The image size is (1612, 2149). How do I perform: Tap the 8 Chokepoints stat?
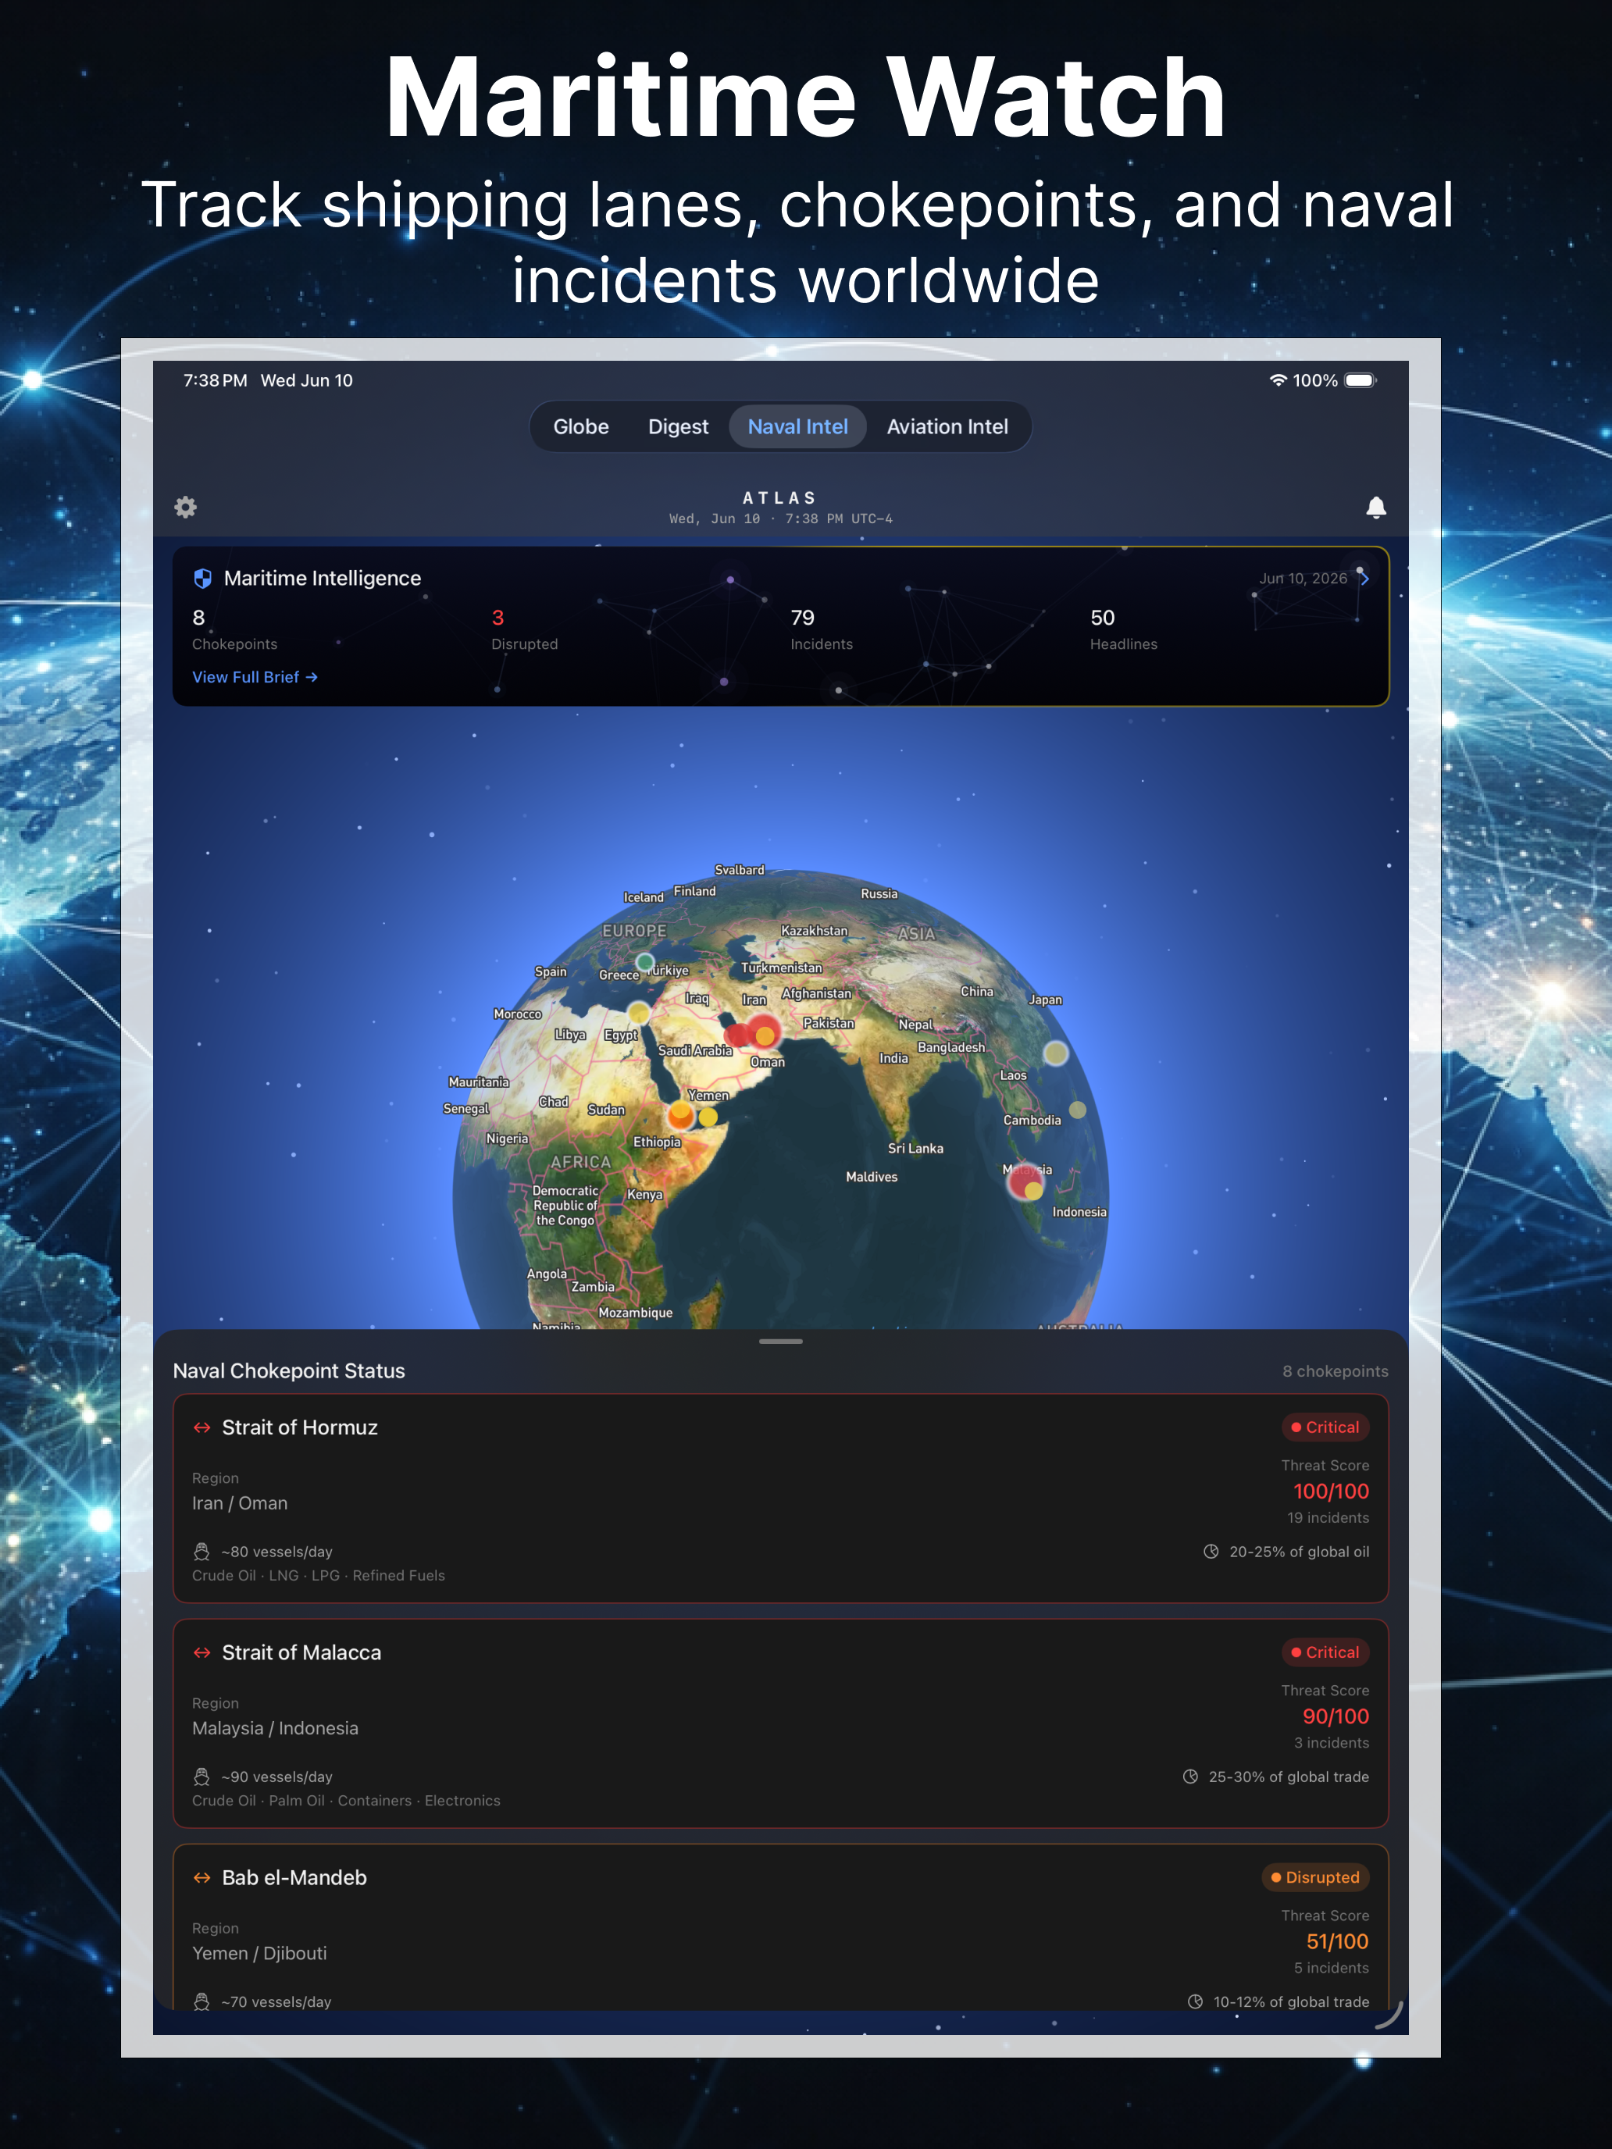pos(234,629)
